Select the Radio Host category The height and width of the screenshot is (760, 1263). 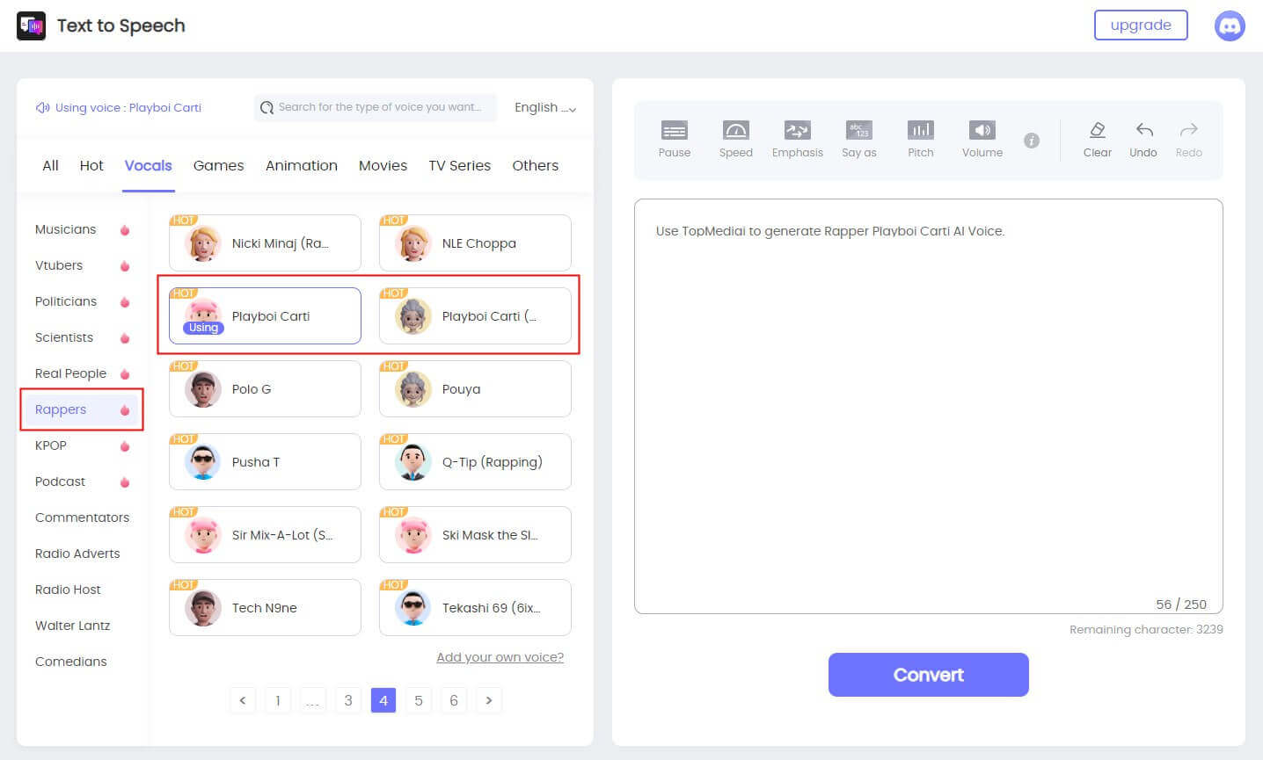82,590
